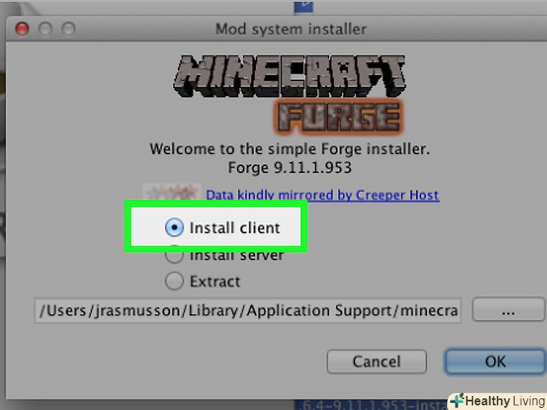The image size is (547, 410).
Task: Click the blue icon above the installer window
Action: [x=304, y=7]
